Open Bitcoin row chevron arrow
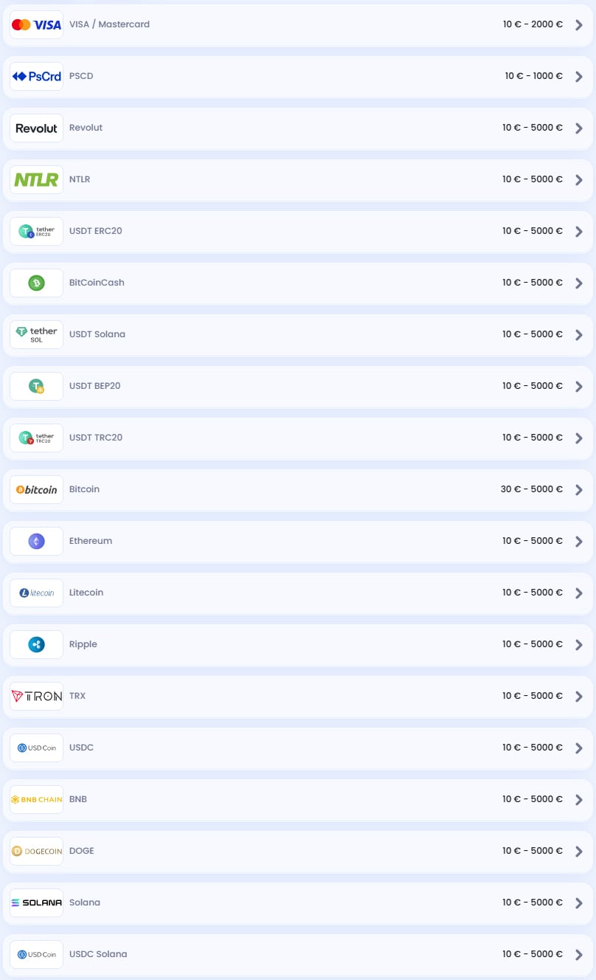Viewport: 596px width, 980px height. coord(579,490)
